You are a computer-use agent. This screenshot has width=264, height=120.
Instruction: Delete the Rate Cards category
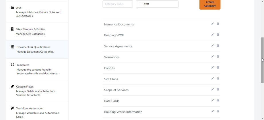pos(218,100)
